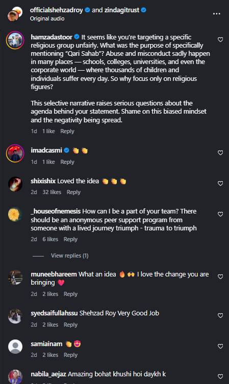Show the 32 likes on shixishix's comment
The width and height of the screenshot is (229, 384).
(x=52, y=192)
